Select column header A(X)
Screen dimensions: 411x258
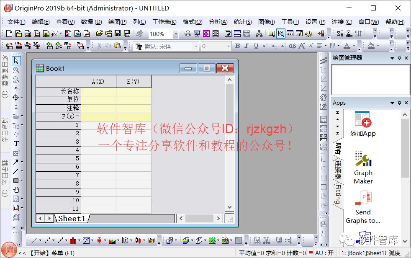98,82
